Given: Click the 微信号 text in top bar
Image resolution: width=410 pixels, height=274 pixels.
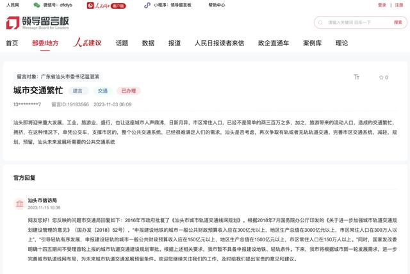Looking at the screenshot, I should click(x=58, y=5).
